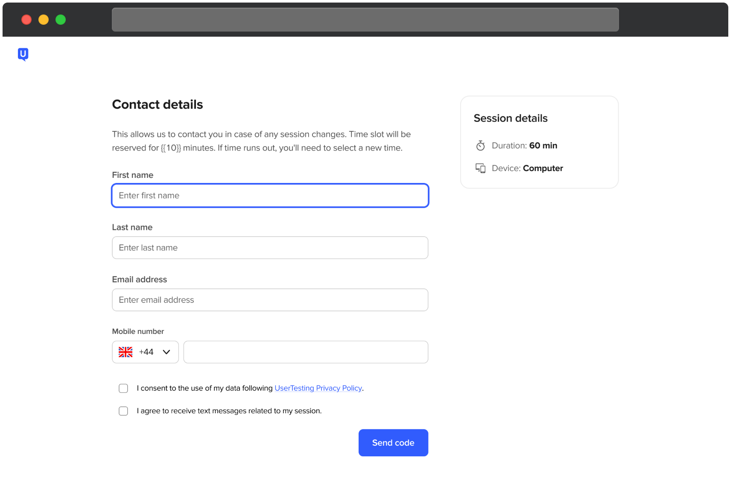
Task: Click the Send code button
Action: 393,443
